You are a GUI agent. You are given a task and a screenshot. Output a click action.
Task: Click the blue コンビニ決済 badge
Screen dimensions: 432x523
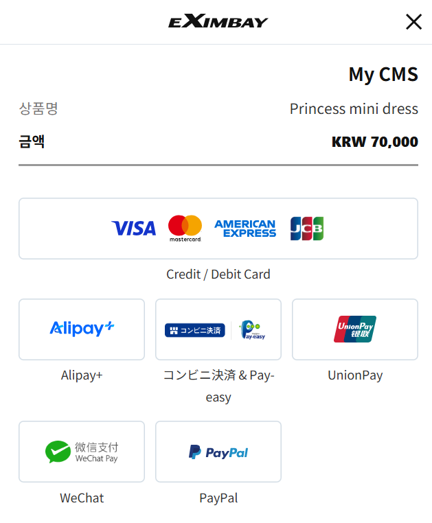pyautogui.click(x=195, y=330)
